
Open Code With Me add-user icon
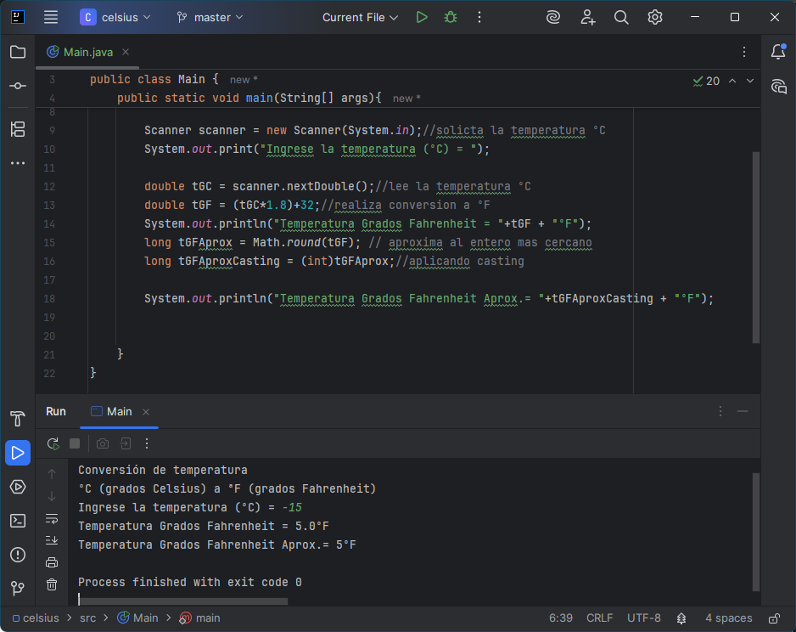pyautogui.click(x=587, y=17)
